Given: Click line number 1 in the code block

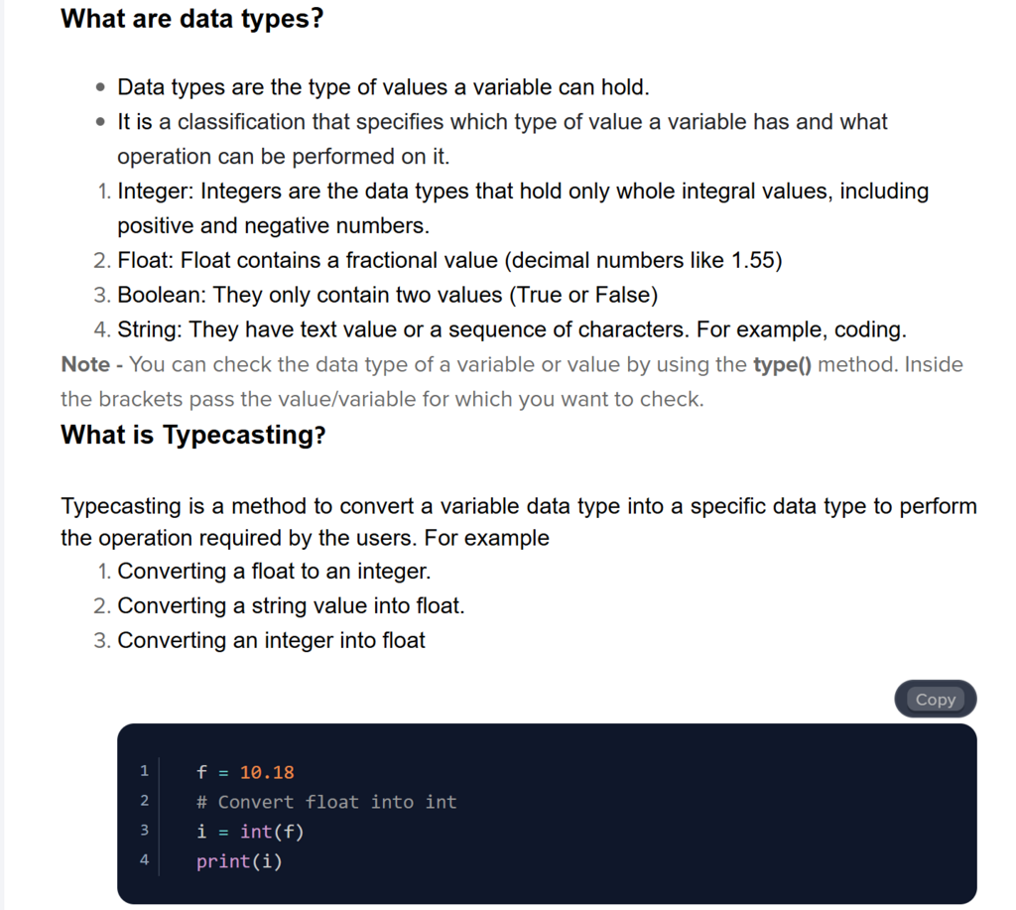Looking at the screenshot, I should [x=144, y=771].
